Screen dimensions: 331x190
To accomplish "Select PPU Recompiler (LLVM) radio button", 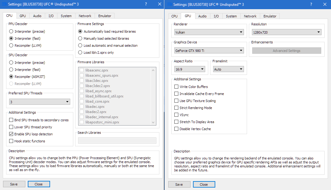I will tap(11, 46).
